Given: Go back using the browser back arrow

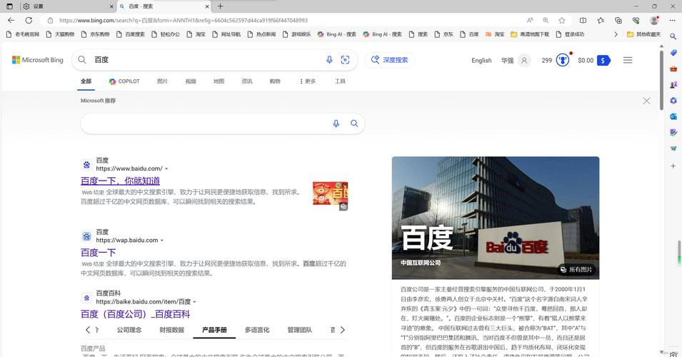Looking at the screenshot, I should (x=11, y=21).
